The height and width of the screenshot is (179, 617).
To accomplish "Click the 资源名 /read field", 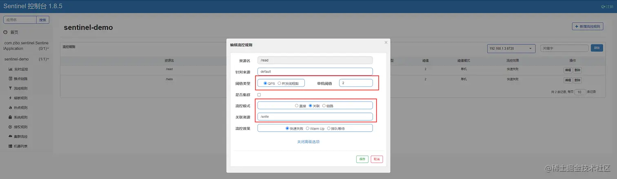I will pyautogui.click(x=315, y=60).
